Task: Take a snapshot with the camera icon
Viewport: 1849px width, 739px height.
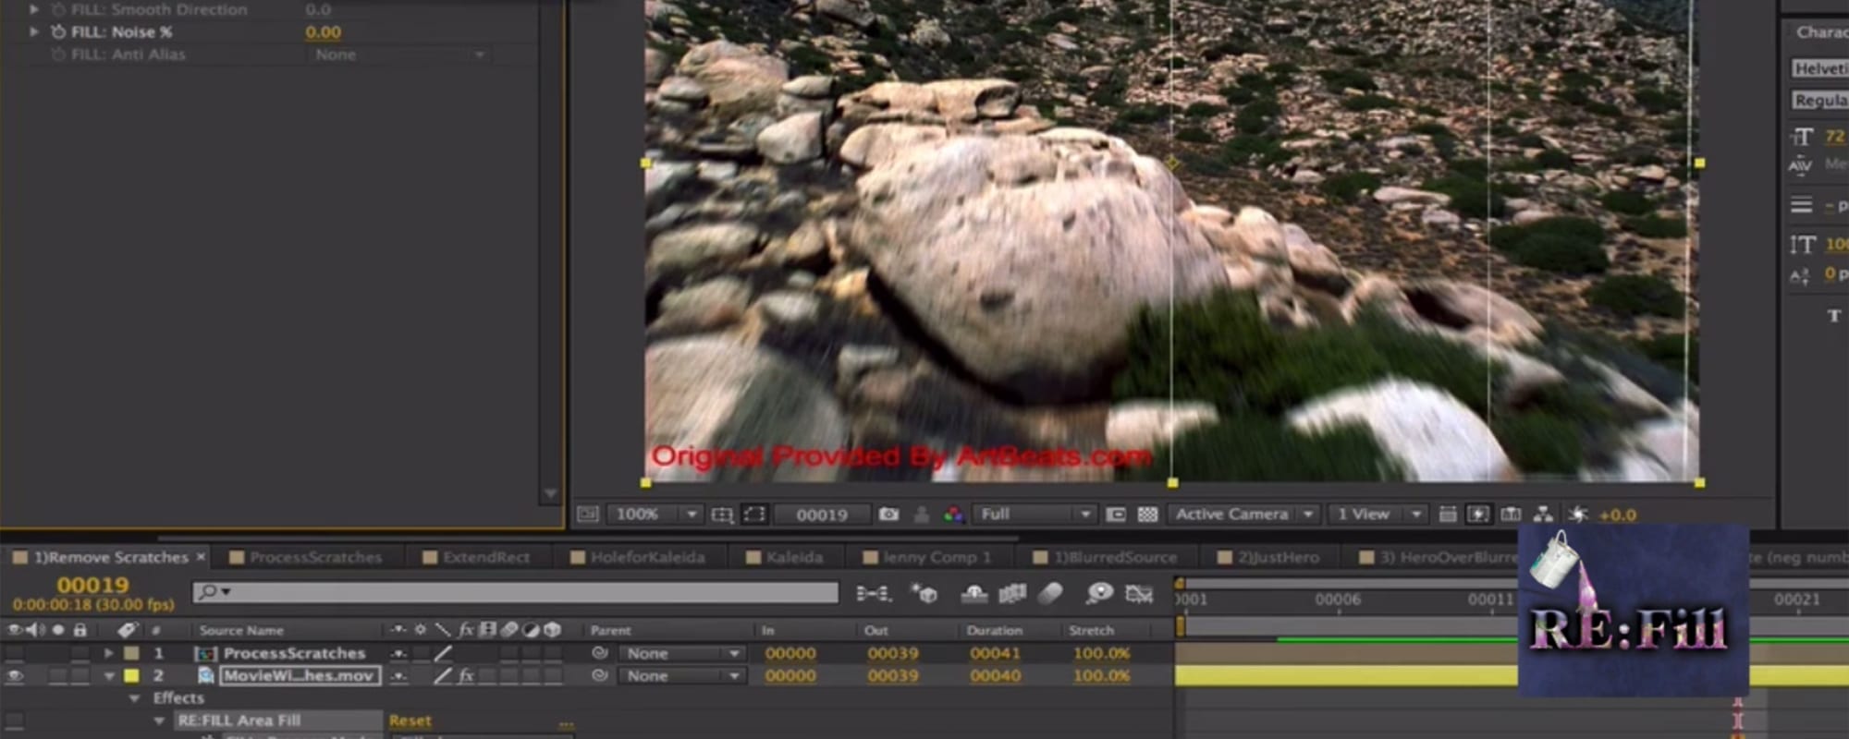Action: pyautogui.click(x=888, y=515)
